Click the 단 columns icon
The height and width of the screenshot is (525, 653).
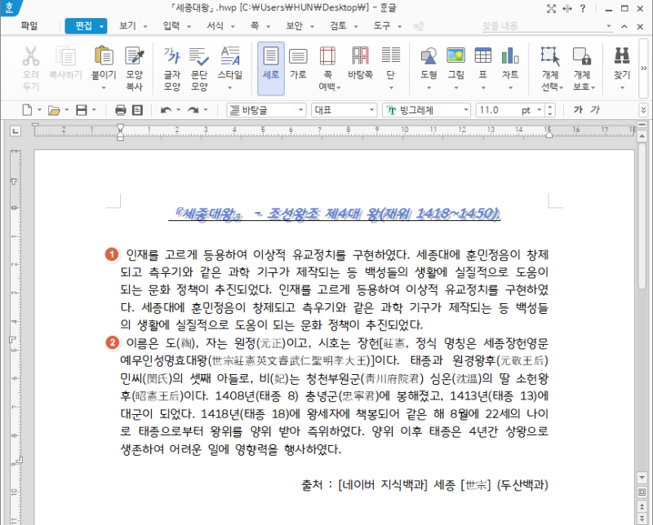click(x=391, y=55)
